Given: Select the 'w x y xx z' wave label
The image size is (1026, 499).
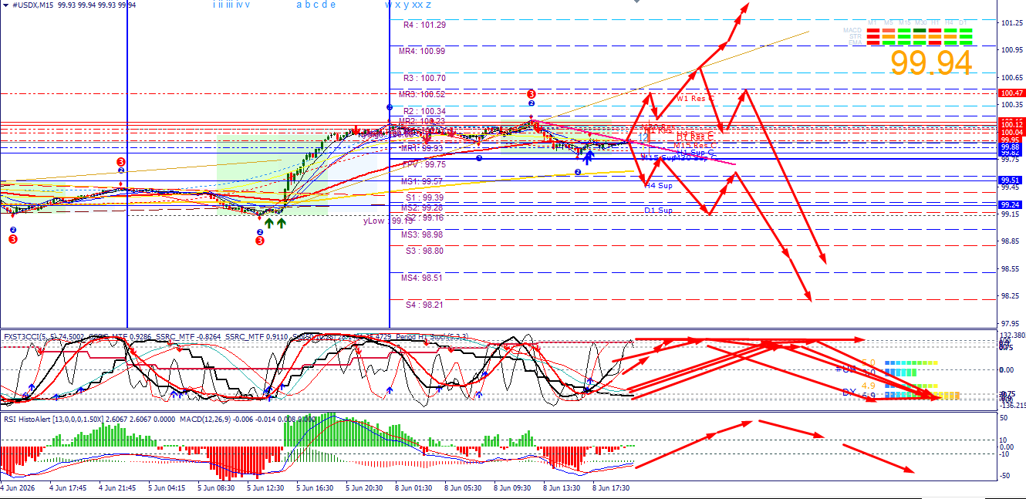Looking at the screenshot, I should (408, 5).
